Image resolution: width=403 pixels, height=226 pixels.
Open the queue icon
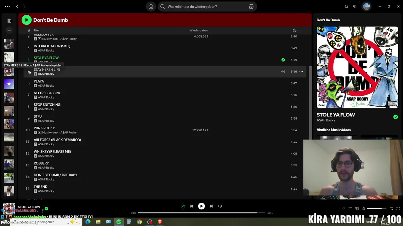coord(350,209)
